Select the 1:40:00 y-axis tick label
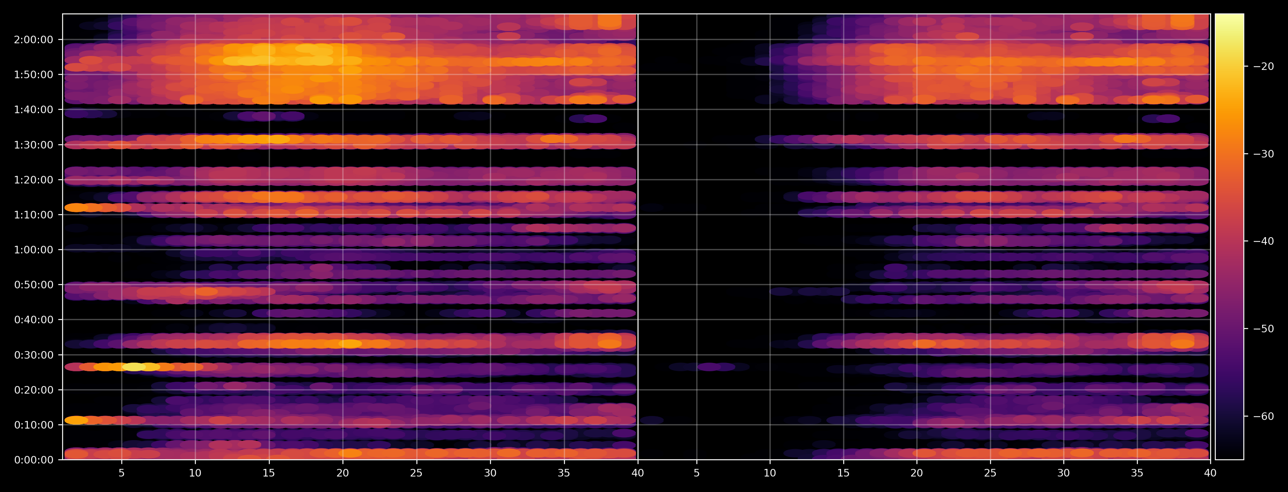Viewport: 1288px width, 492px height. [34, 109]
